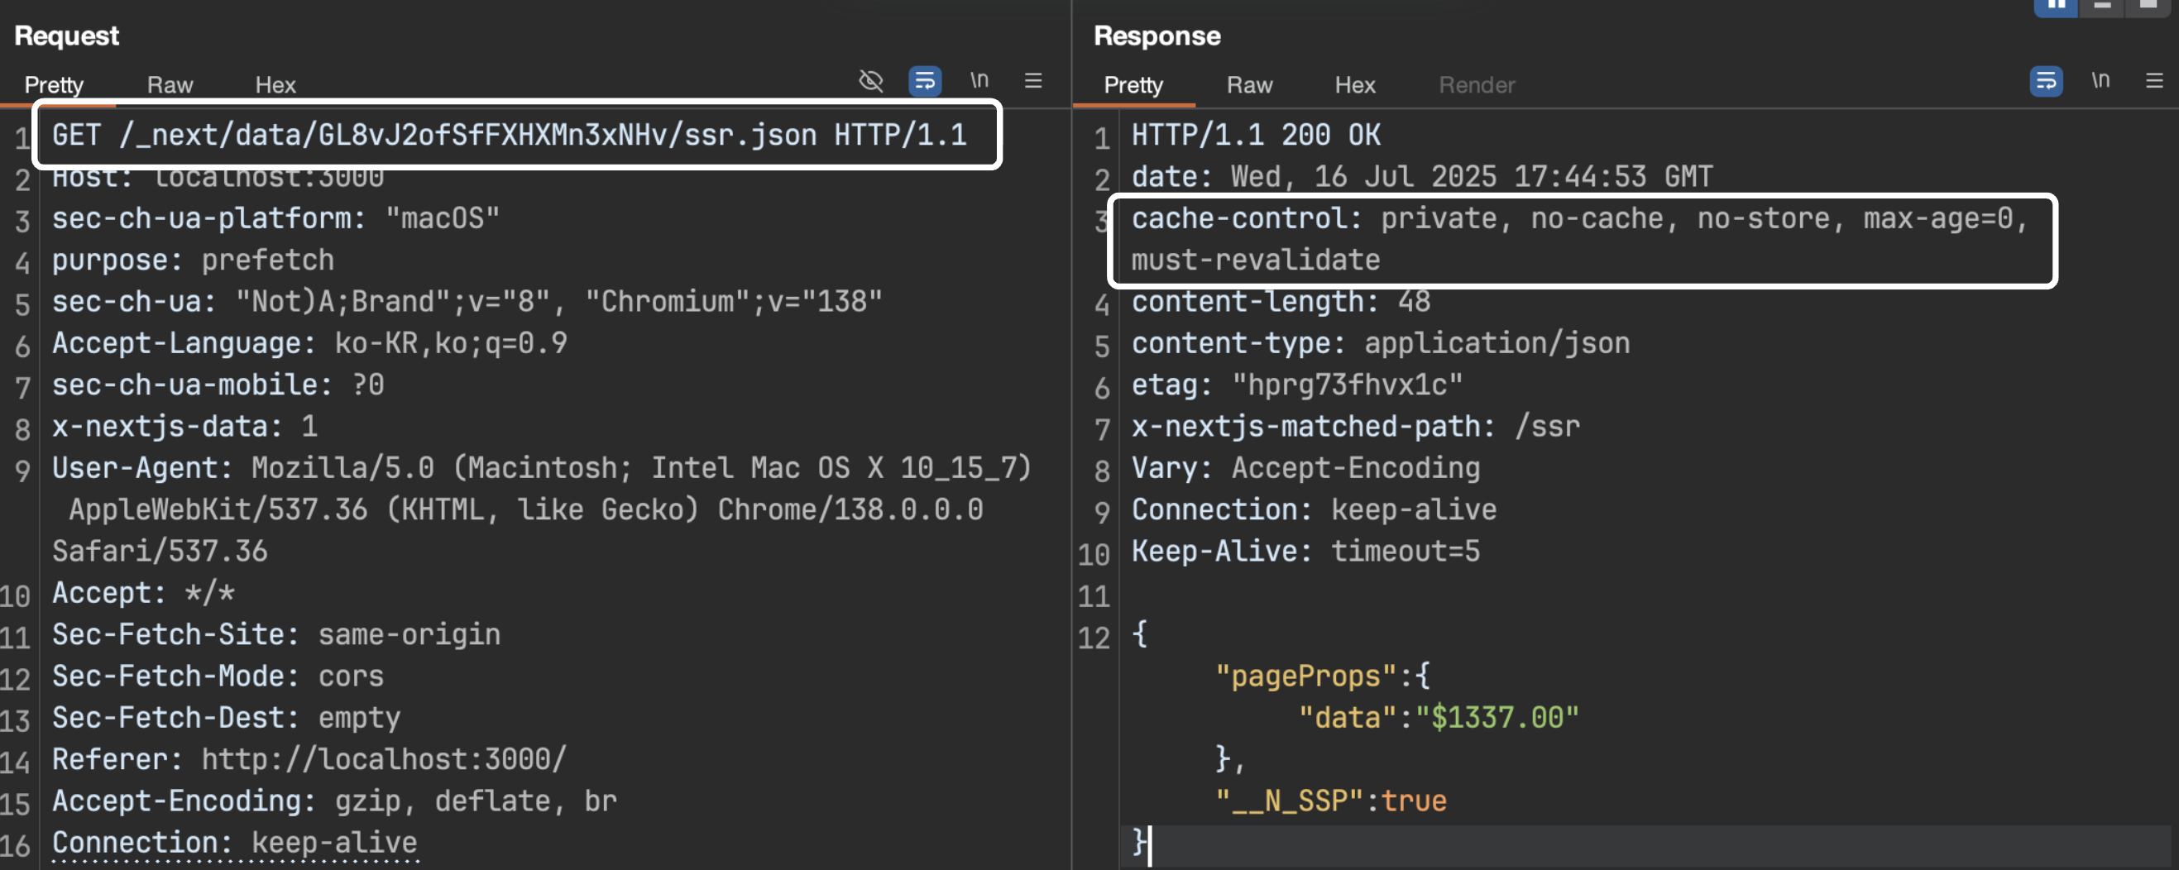2179x870 pixels.
Task: Click the sec-ch-ua-platform: "macOS" header
Action: (275, 218)
